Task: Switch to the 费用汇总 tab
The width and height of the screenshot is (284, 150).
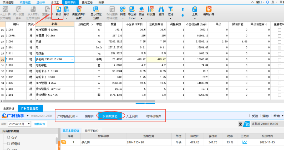Action: coord(87,2)
